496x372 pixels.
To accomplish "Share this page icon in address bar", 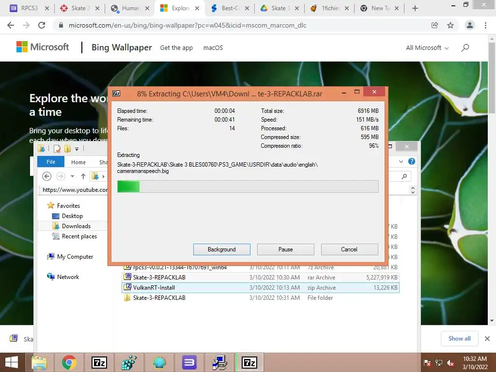I will click(x=434, y=25).
